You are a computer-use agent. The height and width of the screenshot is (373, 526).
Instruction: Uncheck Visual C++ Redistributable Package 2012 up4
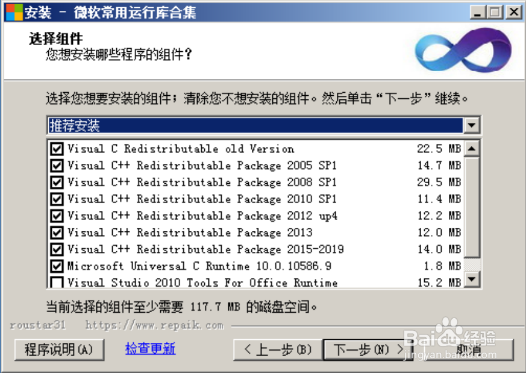click(57, 216)
